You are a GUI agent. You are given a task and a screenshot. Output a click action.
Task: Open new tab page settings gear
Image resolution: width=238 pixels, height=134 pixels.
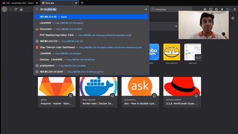click(x=233, y=18)
